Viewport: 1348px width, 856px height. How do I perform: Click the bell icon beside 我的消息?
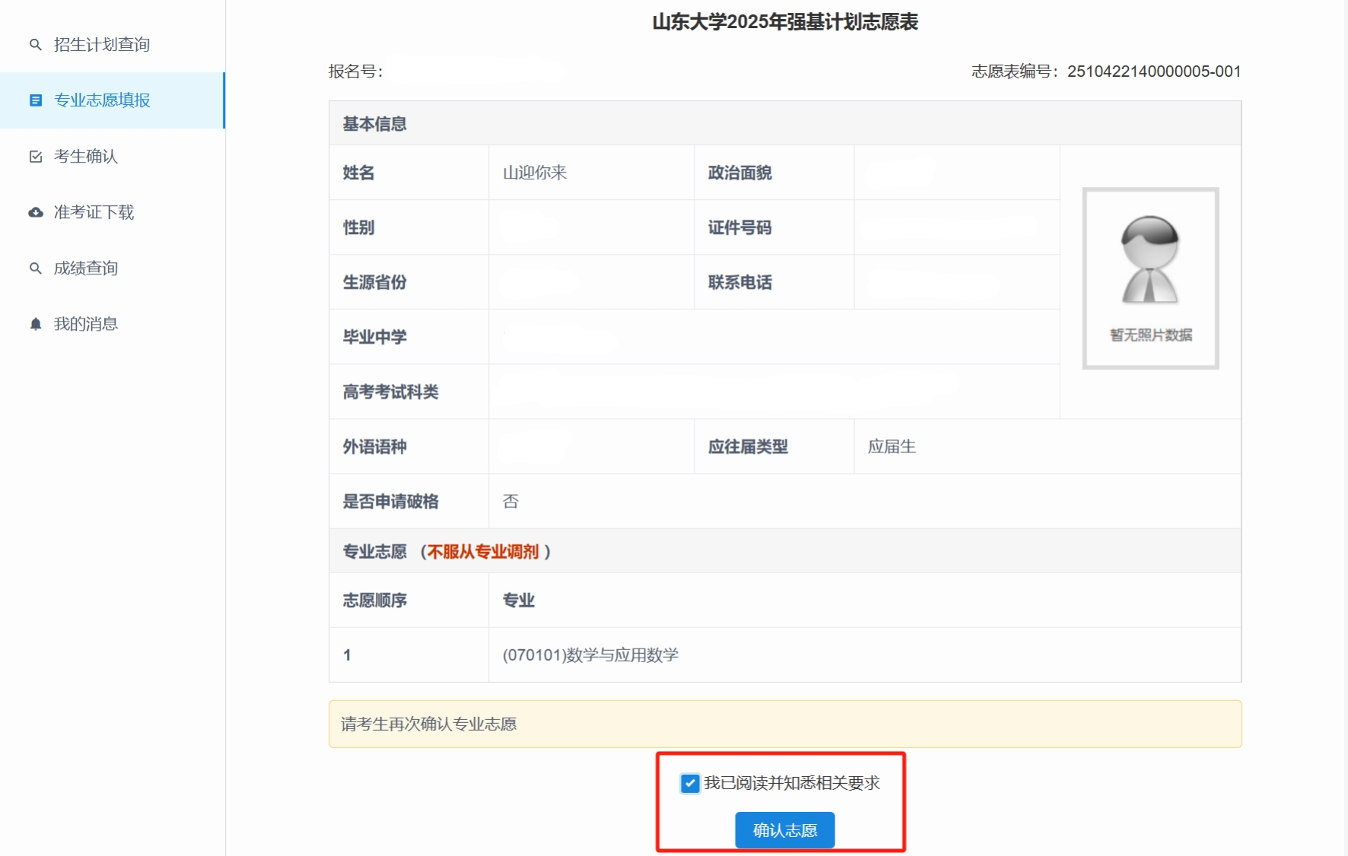pos(35,324)
